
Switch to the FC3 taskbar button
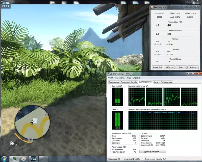point(34,159)
